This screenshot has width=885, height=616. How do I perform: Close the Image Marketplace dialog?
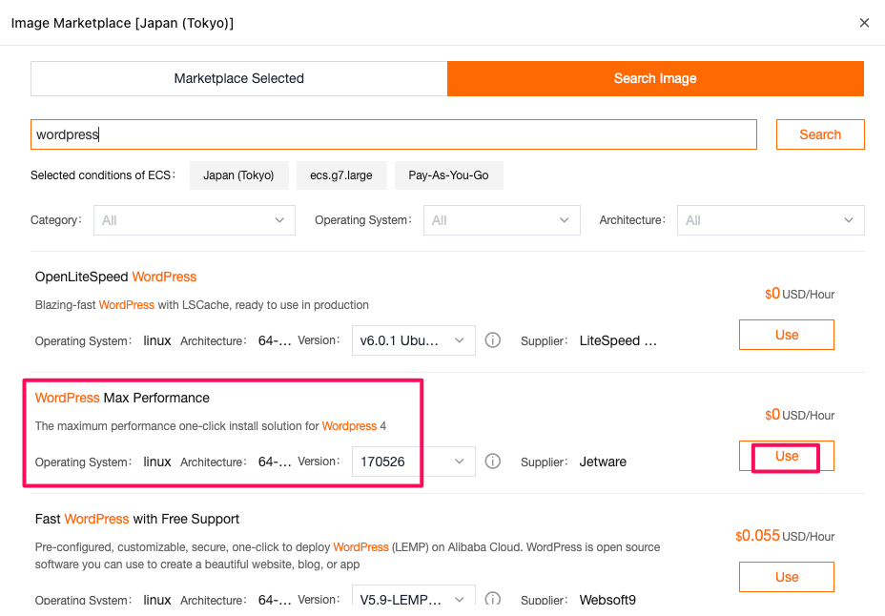pos(864,23)
